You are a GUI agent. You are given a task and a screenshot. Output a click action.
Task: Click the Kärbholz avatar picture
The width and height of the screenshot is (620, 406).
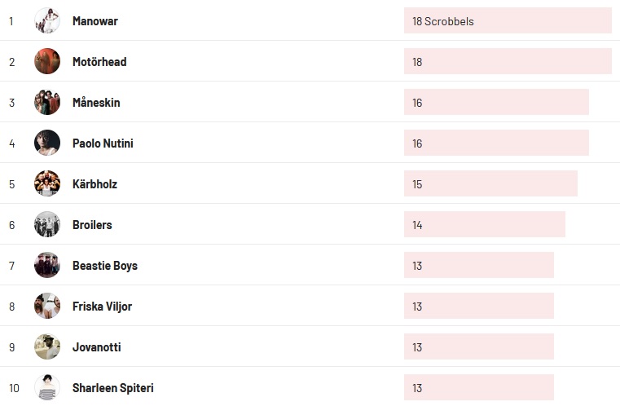pyautogui.click(x=47, y=183)
